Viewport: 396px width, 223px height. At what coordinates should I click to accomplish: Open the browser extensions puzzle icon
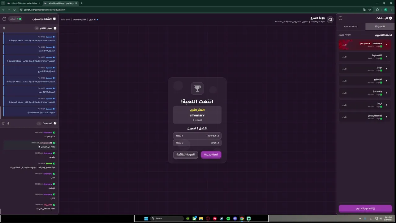(x=377, y=10)
